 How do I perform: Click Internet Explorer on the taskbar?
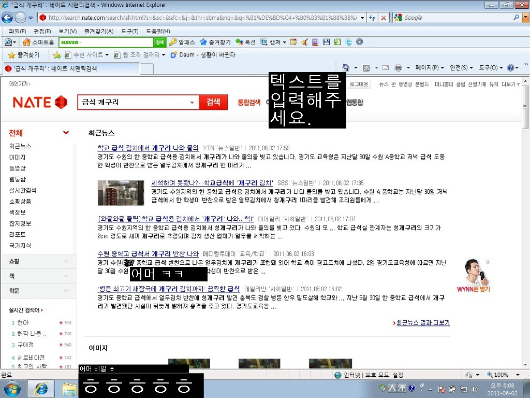click(x=40, y=389)
